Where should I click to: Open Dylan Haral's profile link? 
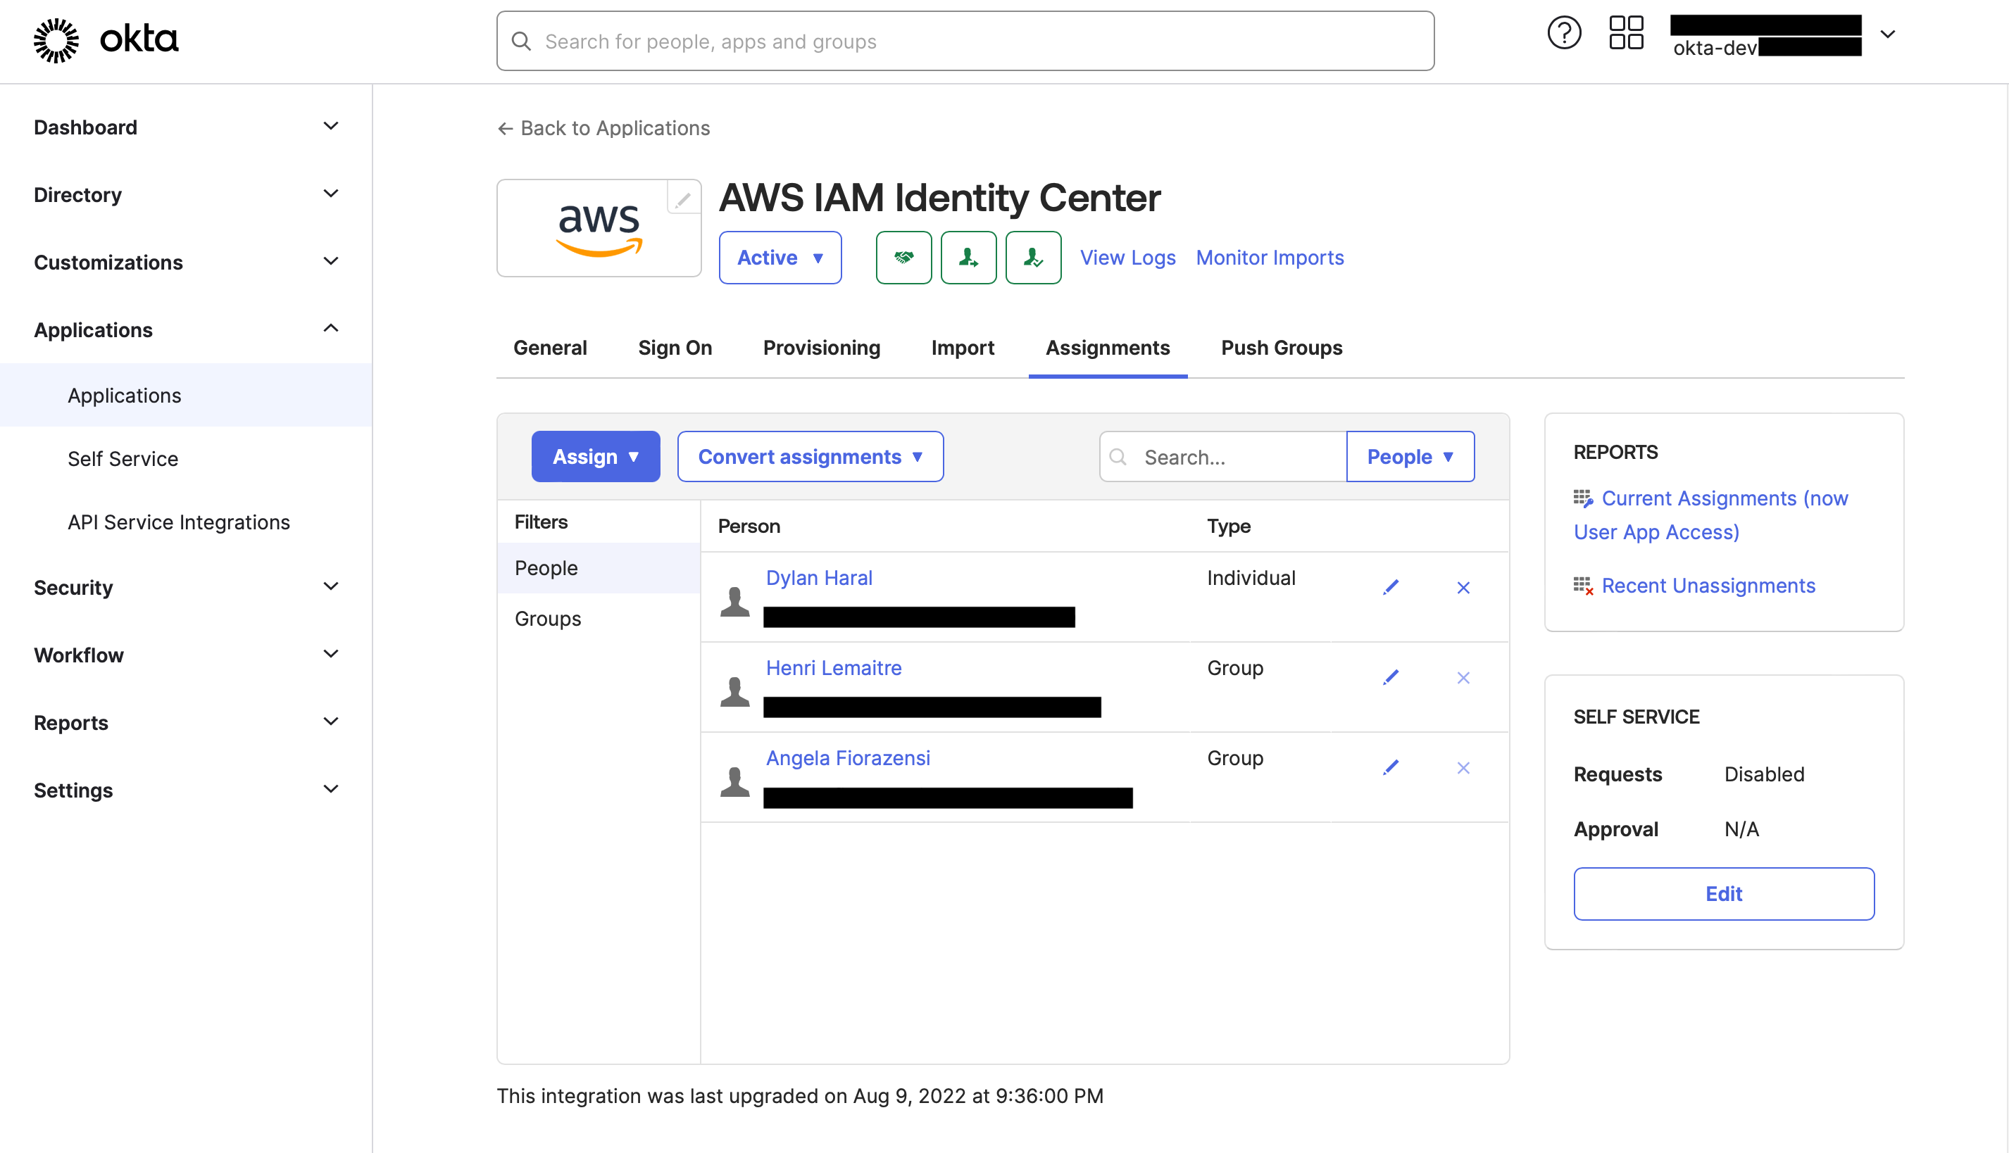click(818, 577)
